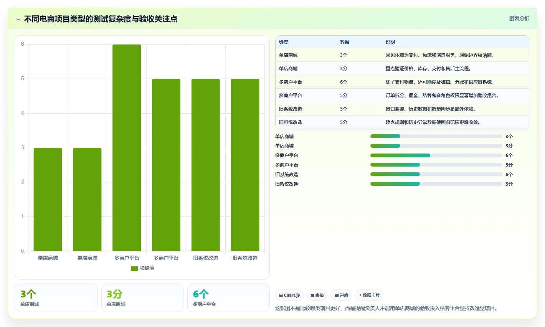The height and width of the screenshot is (327, 545).
Task: Toggle the 指标值 legend color box
Action: pos(134,269)
